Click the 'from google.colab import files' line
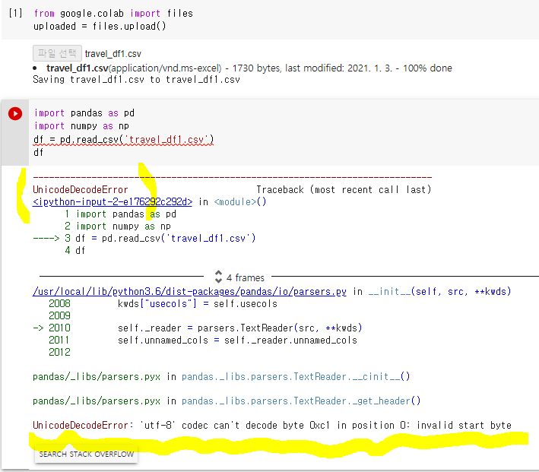The height and width of the screenshot is (472, 539). (x=113, y=14)
